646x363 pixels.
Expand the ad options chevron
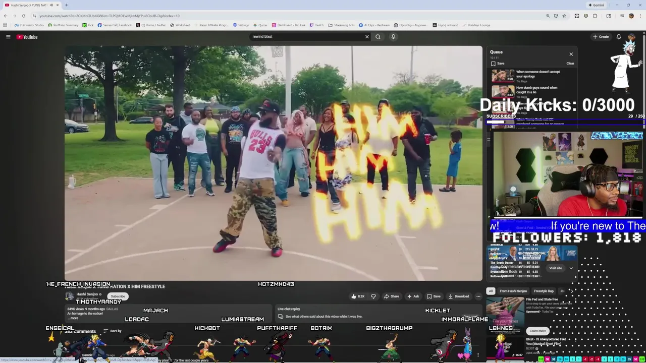click(571, 268)
